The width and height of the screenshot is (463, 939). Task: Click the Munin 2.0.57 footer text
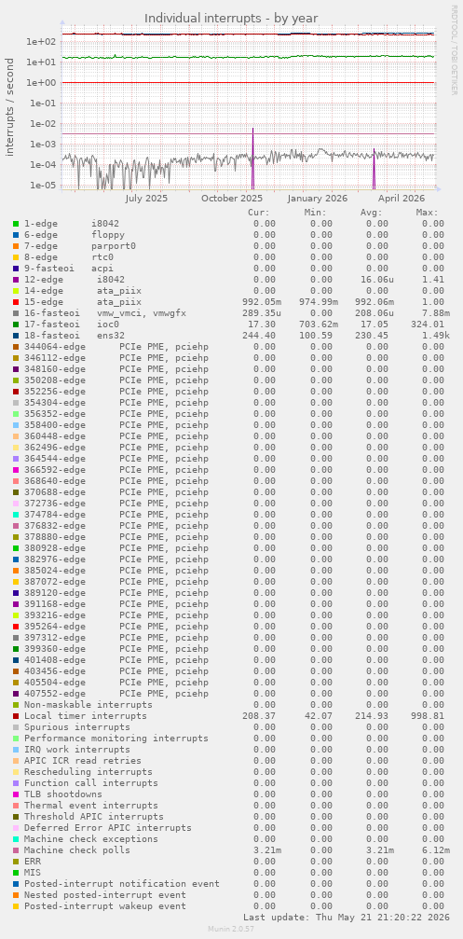tap(231, 928)
